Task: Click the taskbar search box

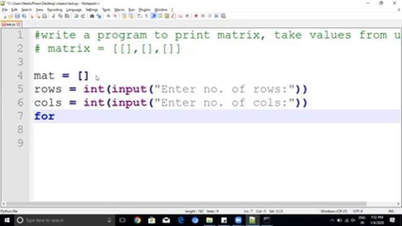Action: click(x=64, y=220)
